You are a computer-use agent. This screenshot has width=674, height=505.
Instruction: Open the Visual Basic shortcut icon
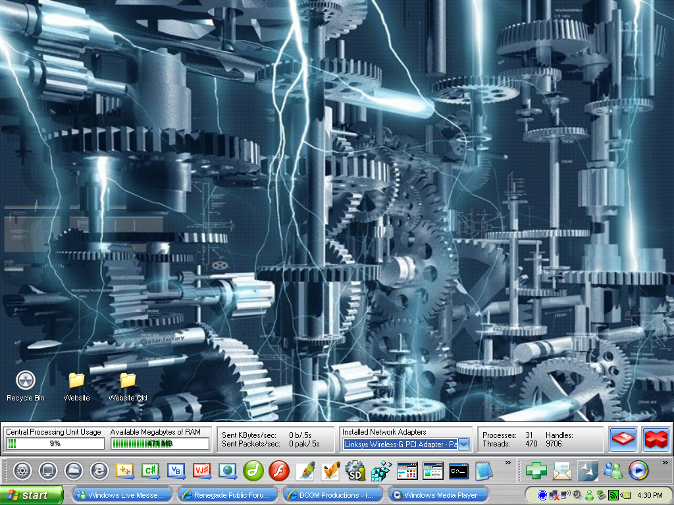coord(176,470)
